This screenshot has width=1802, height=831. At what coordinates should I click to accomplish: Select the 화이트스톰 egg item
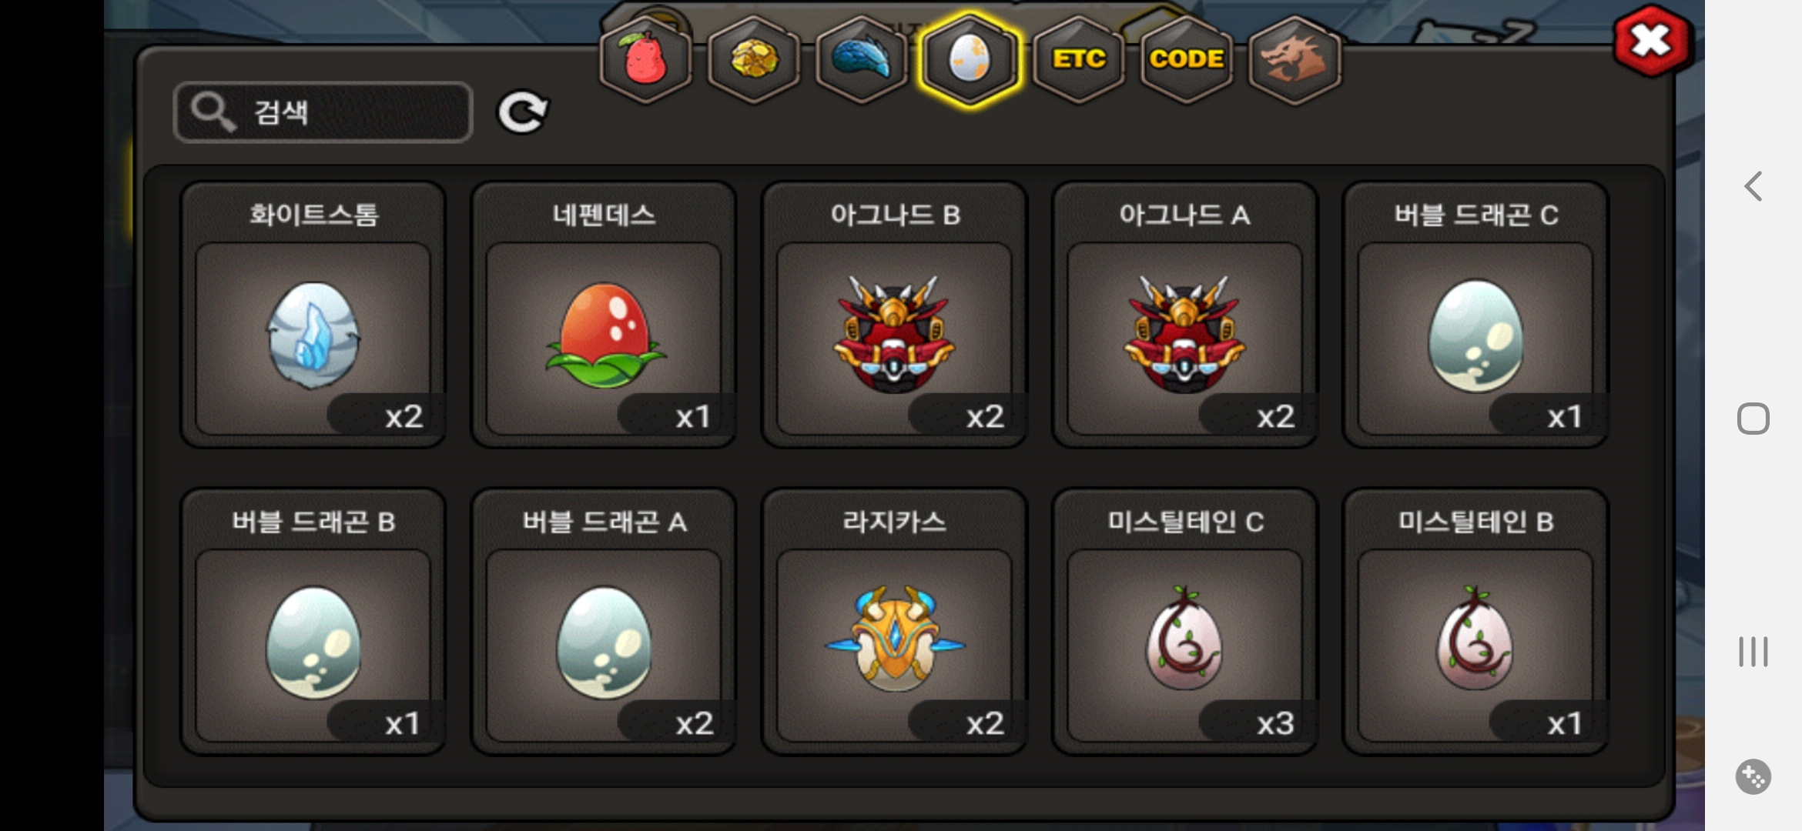(x=313, y=315)
